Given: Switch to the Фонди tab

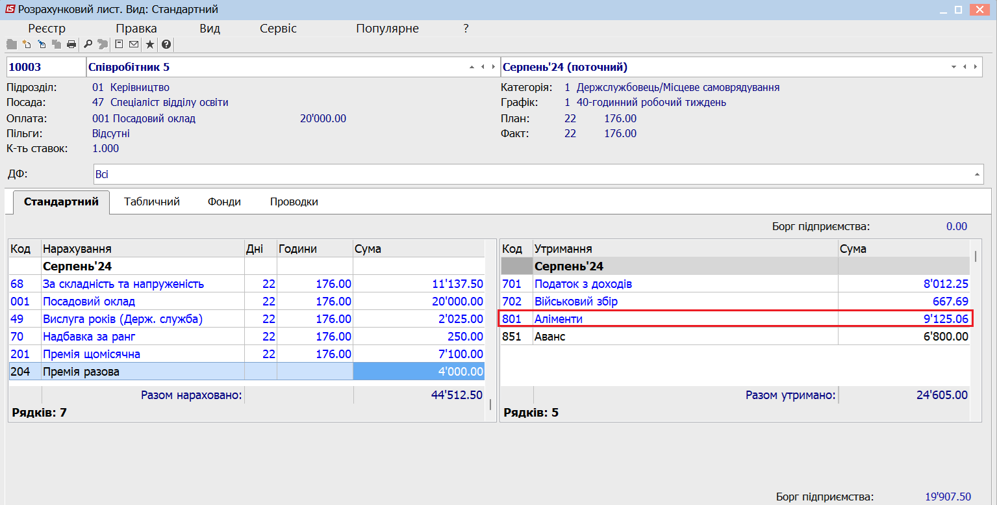Looking at the screenshot, I should [224, 201].
